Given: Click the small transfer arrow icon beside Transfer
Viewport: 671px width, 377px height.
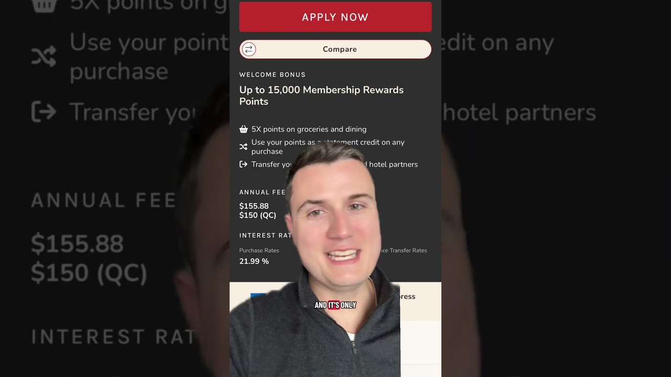Looking at the screenshot, I should point(243,164).
